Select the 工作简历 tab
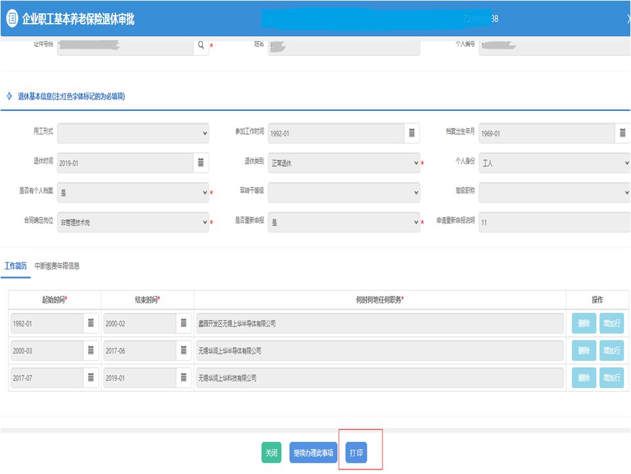Viewport: 631px width, 474px height. (16, 266)
